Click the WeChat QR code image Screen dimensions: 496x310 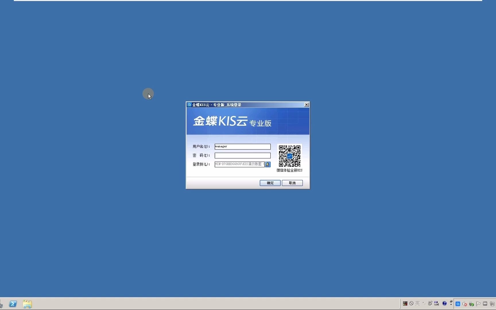click(x=290, y=156)
